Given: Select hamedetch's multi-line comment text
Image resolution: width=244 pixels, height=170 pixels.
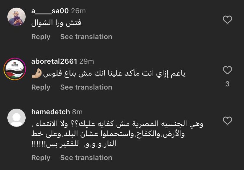Looking at the screenshot, I should point(117,134).
